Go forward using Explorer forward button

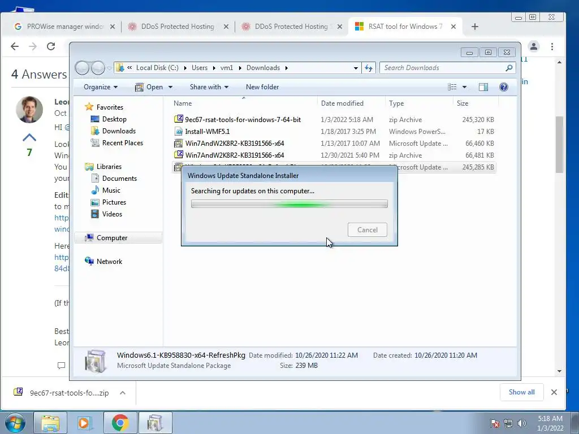pyautogui.click(x=98, y=68)
